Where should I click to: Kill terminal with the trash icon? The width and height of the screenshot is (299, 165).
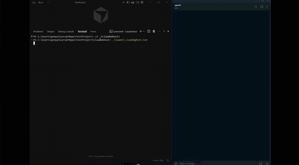[x=154, y=31]
